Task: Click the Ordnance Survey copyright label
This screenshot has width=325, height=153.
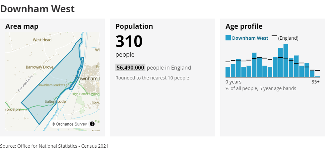Action: click(x=69, y=124)
